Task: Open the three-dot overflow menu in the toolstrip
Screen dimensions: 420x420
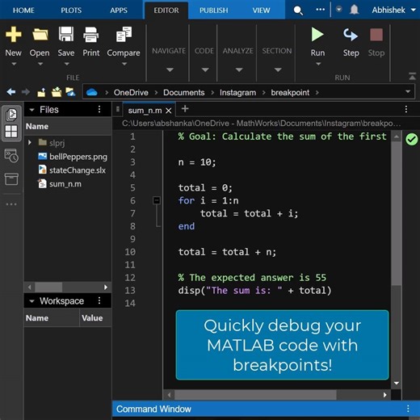Action: coord(320,10)
